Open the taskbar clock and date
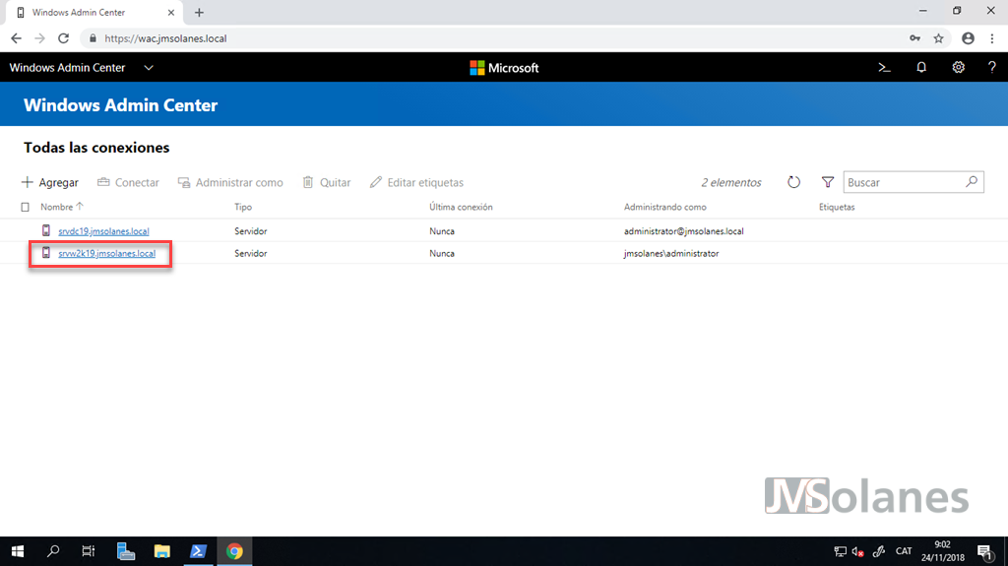The image size is (1008, 566). click(x=942, y=551)
